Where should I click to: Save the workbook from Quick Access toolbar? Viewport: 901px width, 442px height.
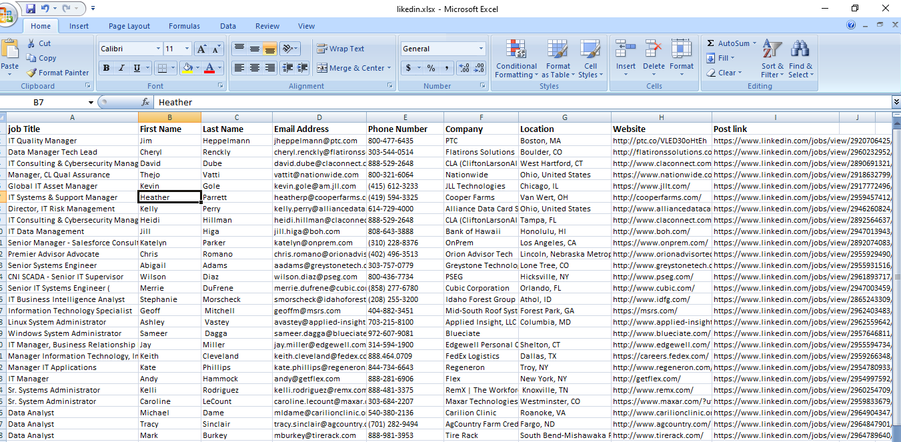point(31,9)
